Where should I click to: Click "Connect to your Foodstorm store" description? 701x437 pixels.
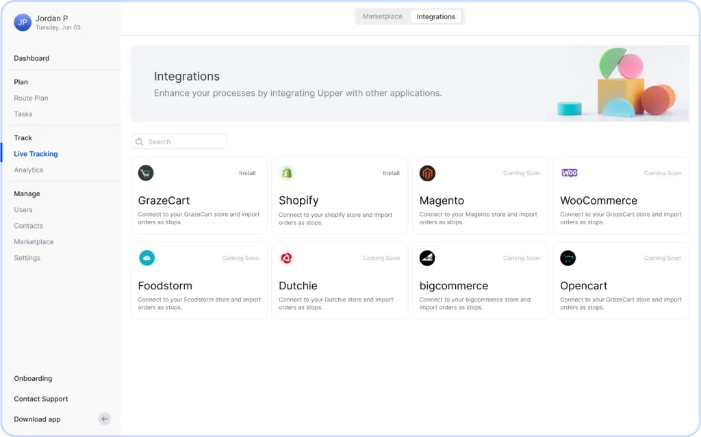pos(199,304)
